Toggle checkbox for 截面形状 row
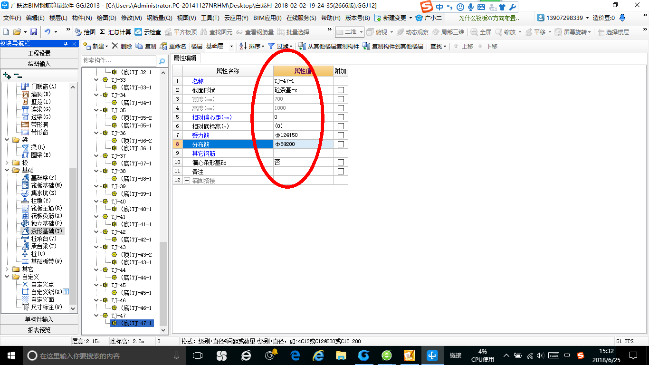Viewport: 649px width, 365px height. pos(341,90)
